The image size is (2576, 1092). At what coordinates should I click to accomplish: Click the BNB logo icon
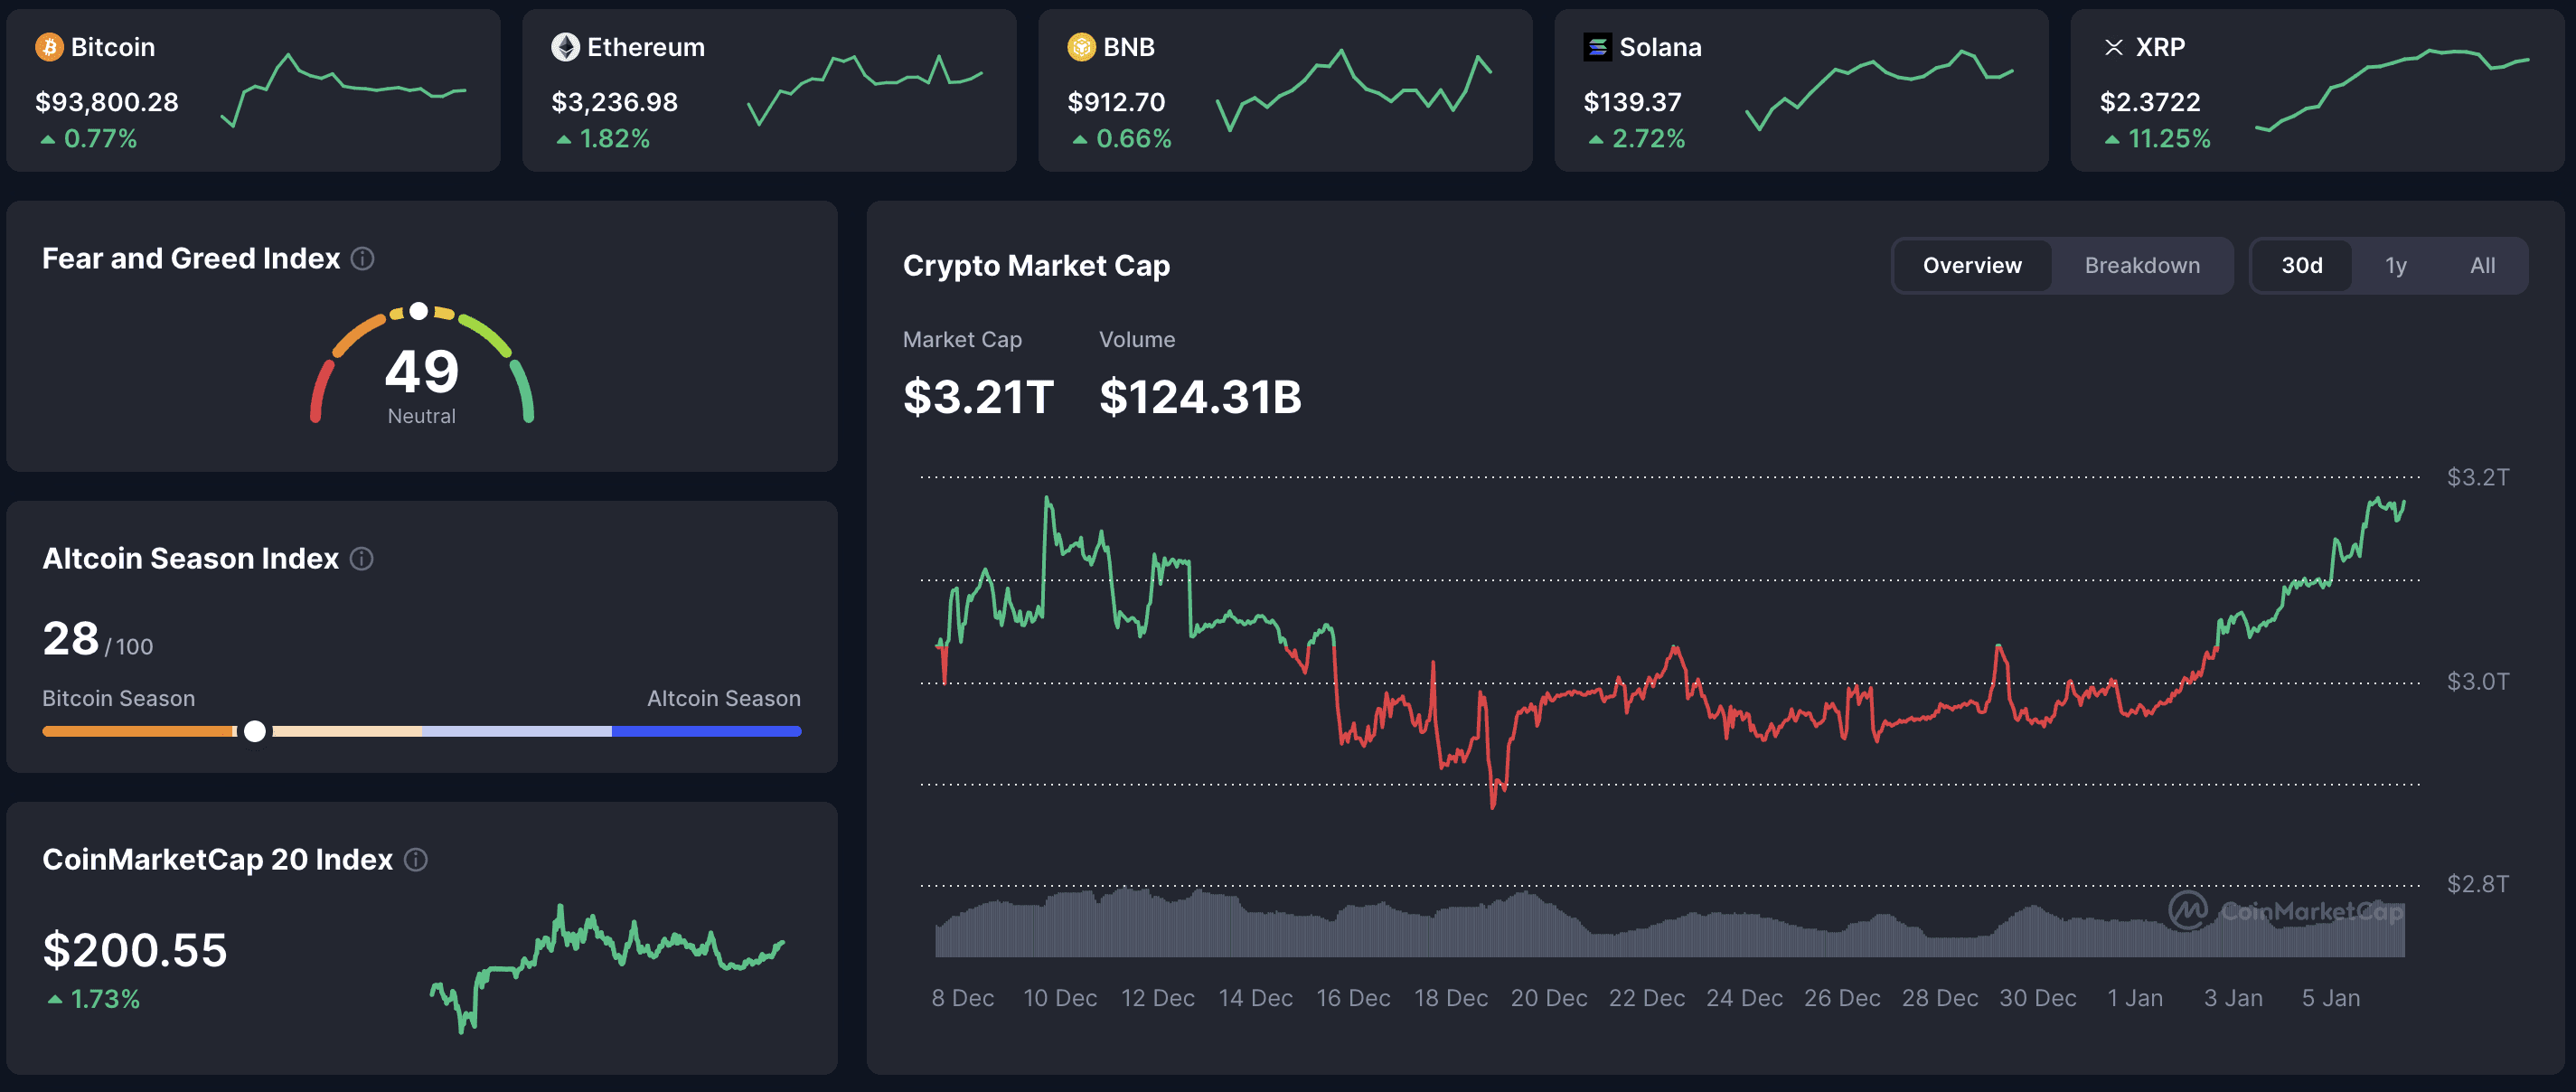point(1081,46)
